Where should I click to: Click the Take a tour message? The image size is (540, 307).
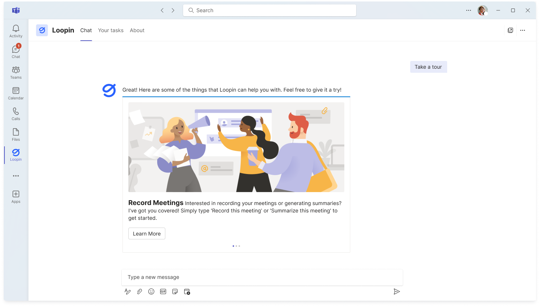pos(428,67)
